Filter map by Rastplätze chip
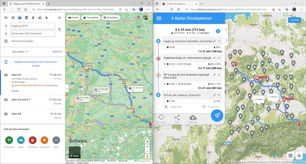Viewport: 306px width, 164px height. (x=111, y=18)
